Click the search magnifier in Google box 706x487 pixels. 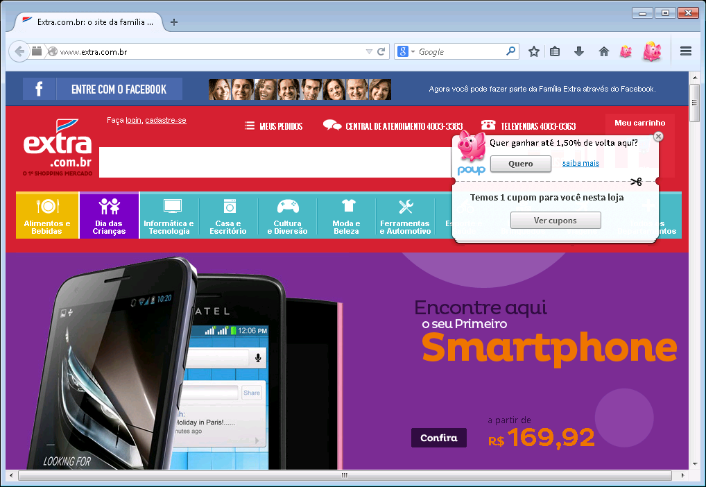(510, 51)
